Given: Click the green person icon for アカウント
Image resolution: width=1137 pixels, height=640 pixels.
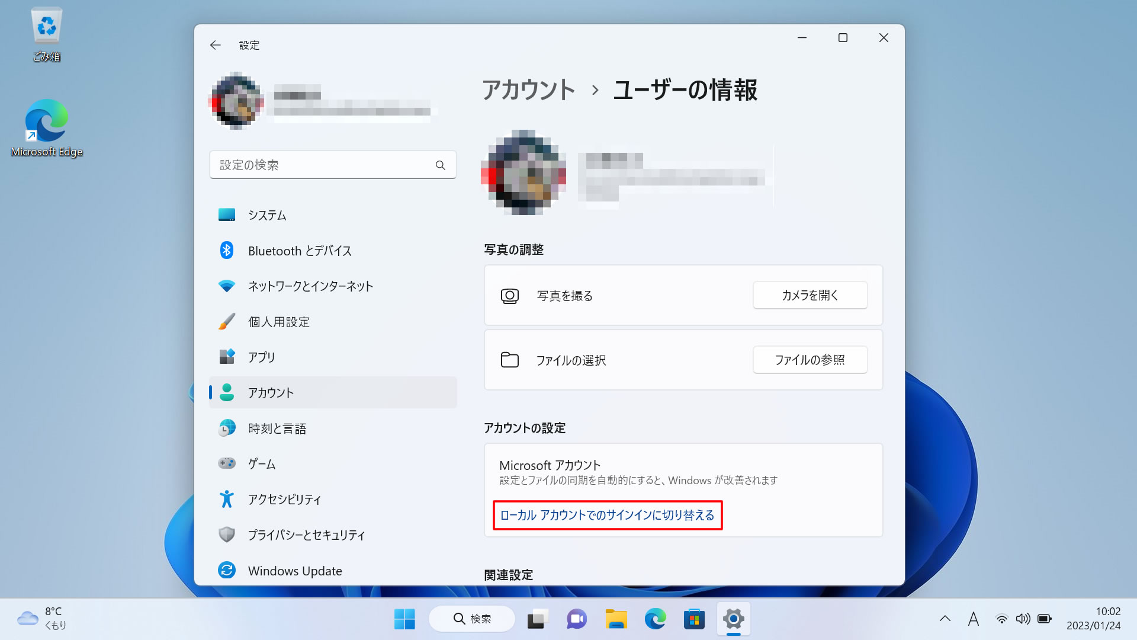Looking at the screenshot, I should [x=227, y=392].
